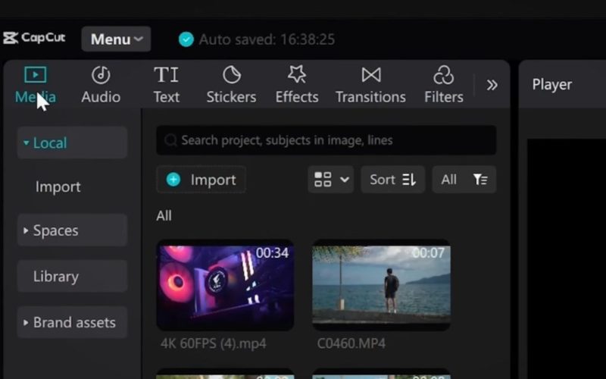Select the Text tool icon
This screenshot has height=379, width=606.
coord(166,75)
